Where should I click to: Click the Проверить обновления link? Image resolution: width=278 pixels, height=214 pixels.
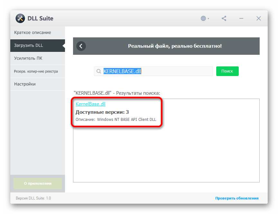tap(237, 198)
